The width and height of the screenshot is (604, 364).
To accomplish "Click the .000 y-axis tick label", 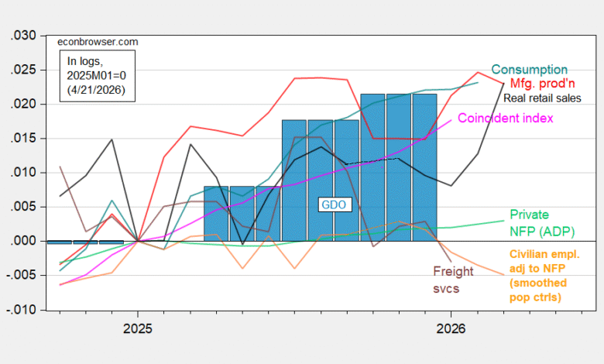I will (29, 241).
